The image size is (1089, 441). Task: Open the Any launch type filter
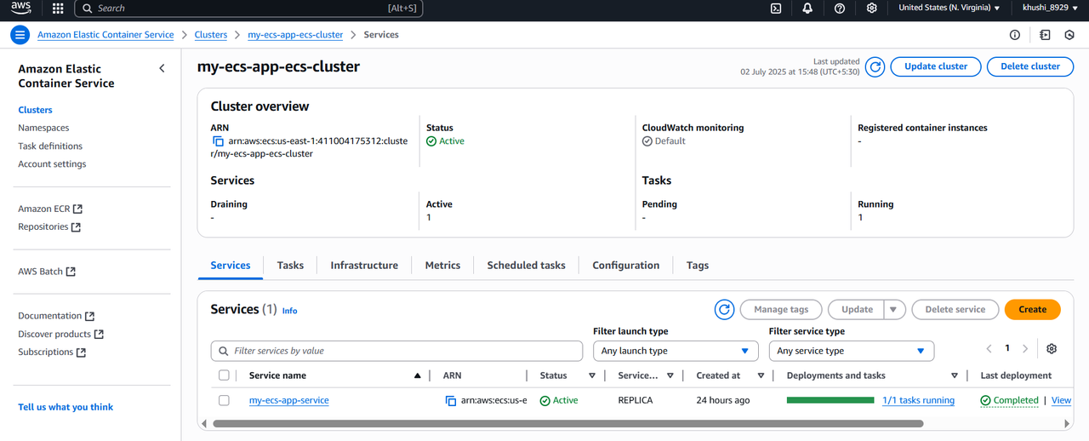[x=675, y=351]
